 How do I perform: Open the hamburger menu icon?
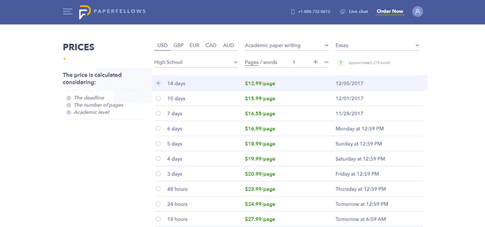[x=68, y=12]
